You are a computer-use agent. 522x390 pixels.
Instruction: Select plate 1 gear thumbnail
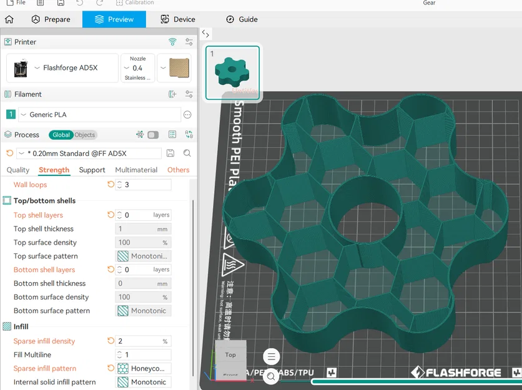coord(232,73)
